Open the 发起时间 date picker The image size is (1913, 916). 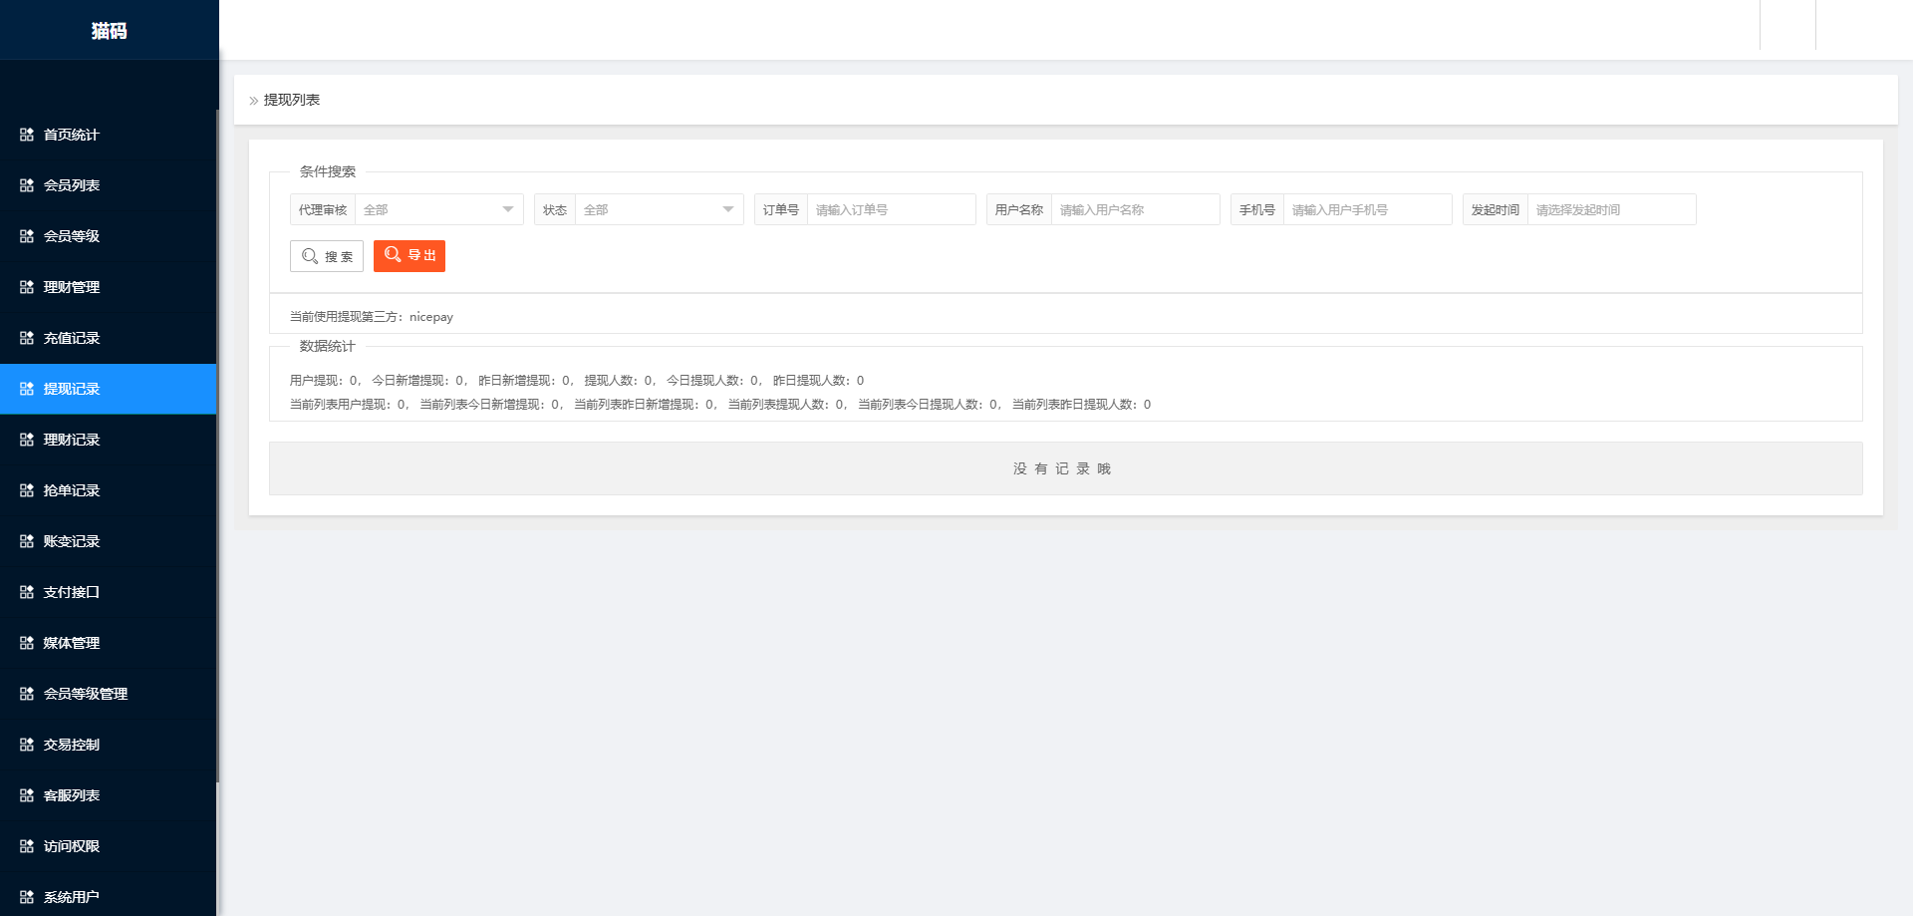coord(1610,209)
